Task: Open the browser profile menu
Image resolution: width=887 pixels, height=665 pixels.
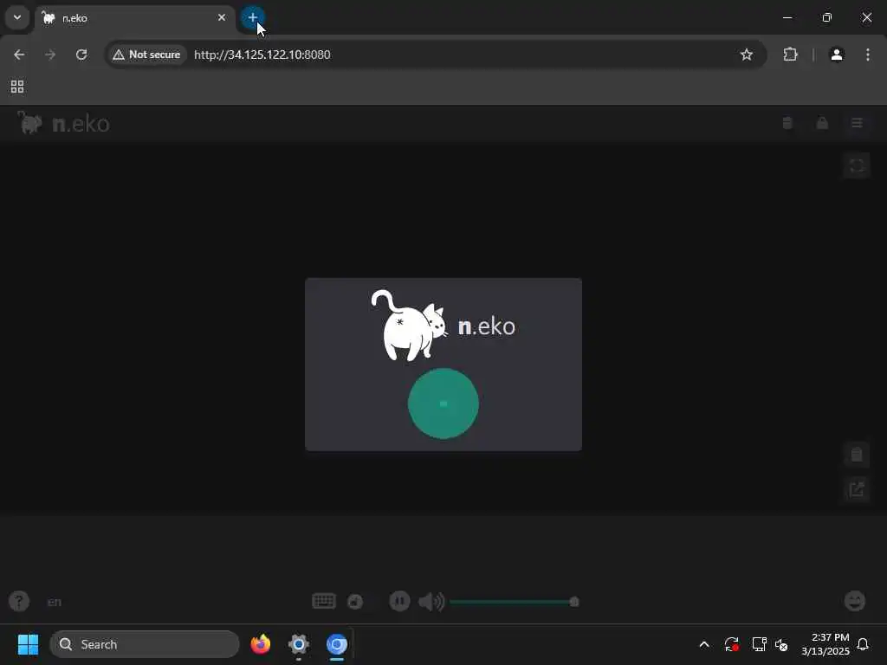Action: (837, 55)
